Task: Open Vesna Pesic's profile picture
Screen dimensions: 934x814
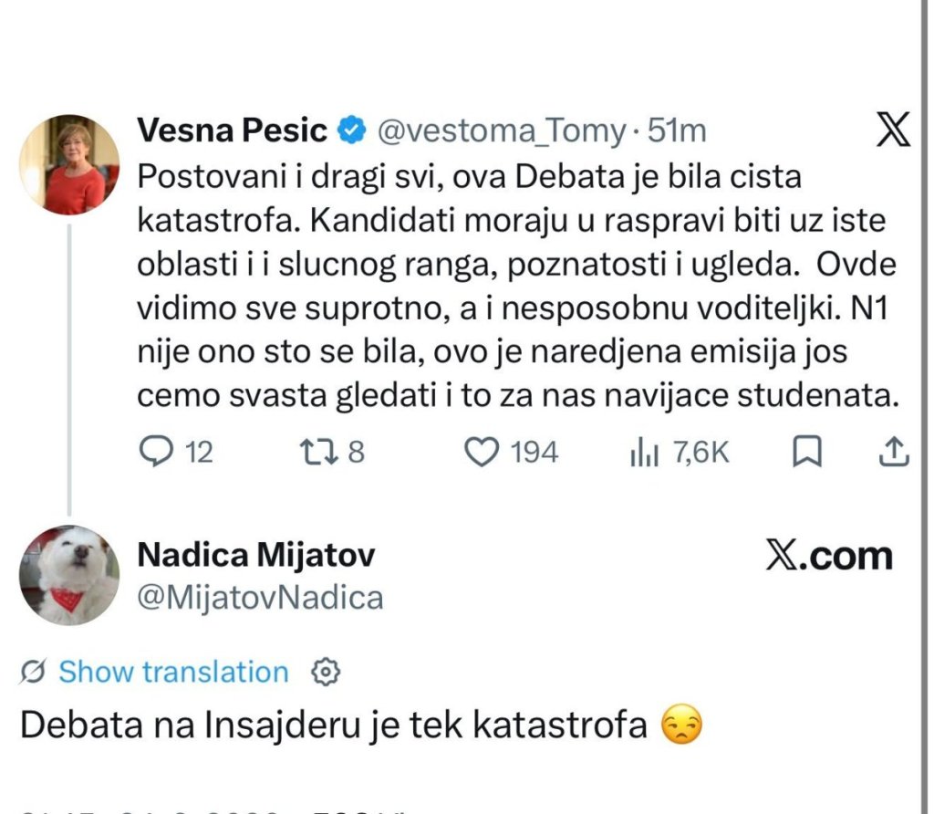Action: coord(69,164)
